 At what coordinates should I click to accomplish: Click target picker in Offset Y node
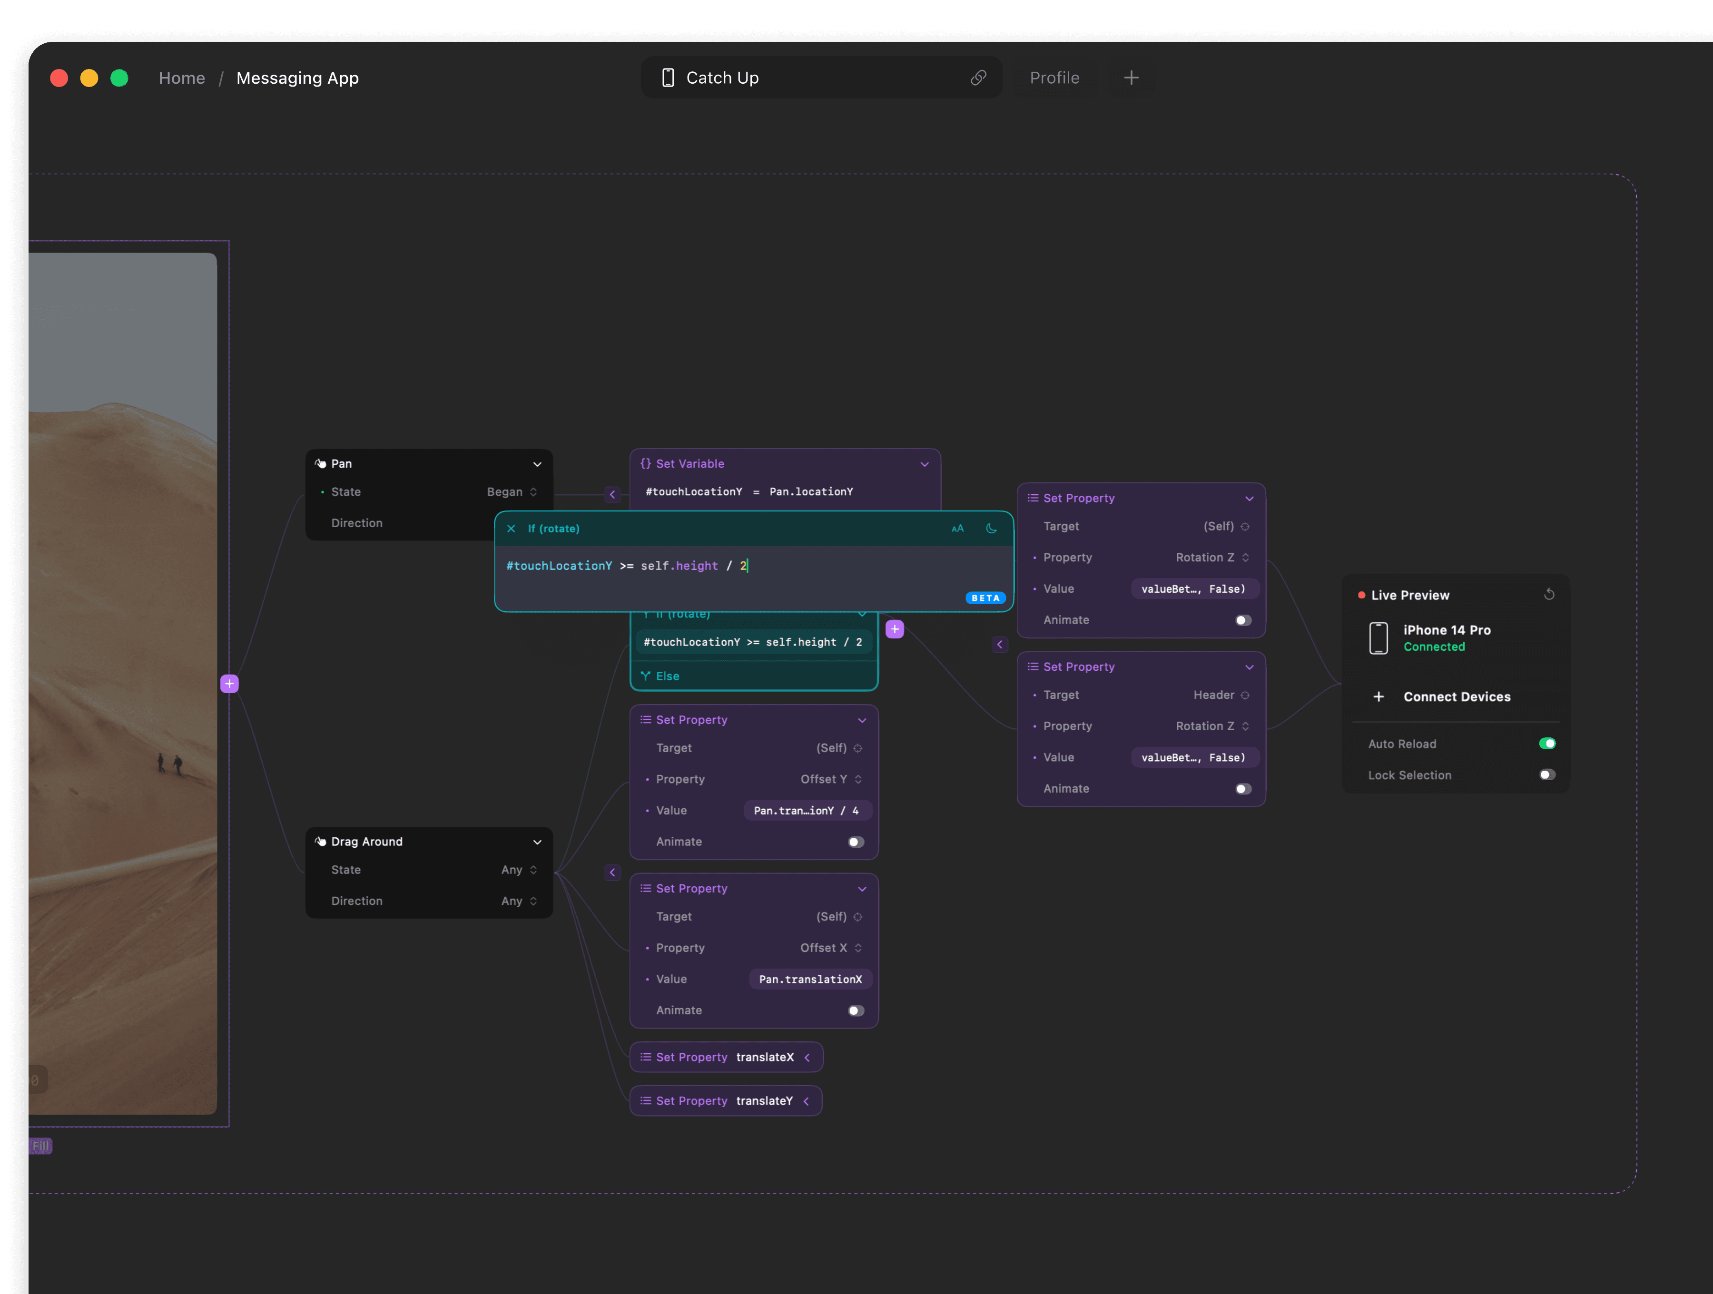coord(857,747)
